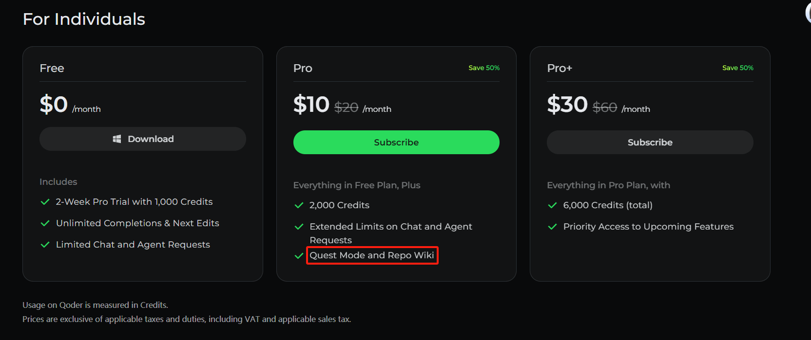Click the checkmark beside Limited Chat and Agent Requests
The width and height of the screenshot is (811, 340).
(45, 245)
